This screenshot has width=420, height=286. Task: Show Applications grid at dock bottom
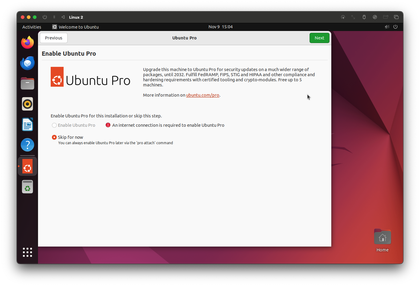click(27, 252)
